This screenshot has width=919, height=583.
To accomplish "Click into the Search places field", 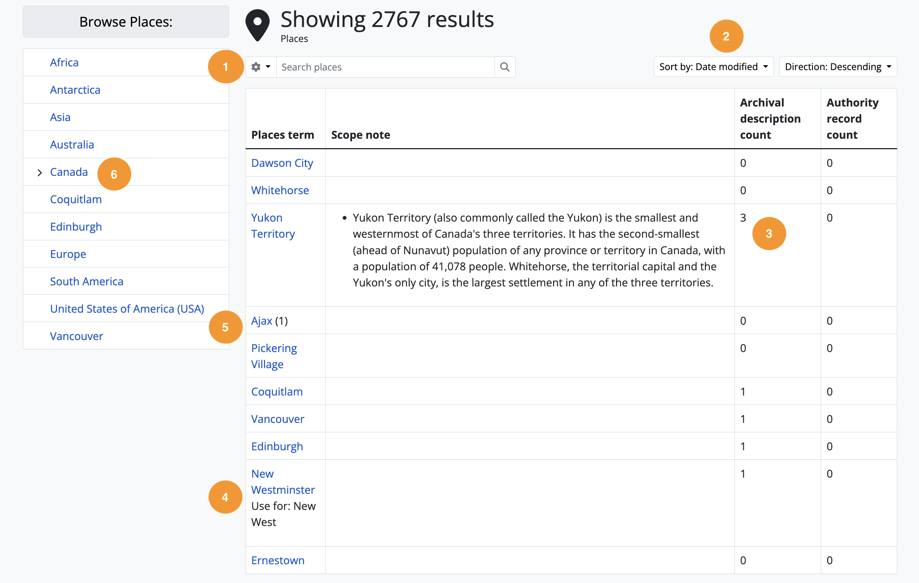I will [x=385, y=67].
